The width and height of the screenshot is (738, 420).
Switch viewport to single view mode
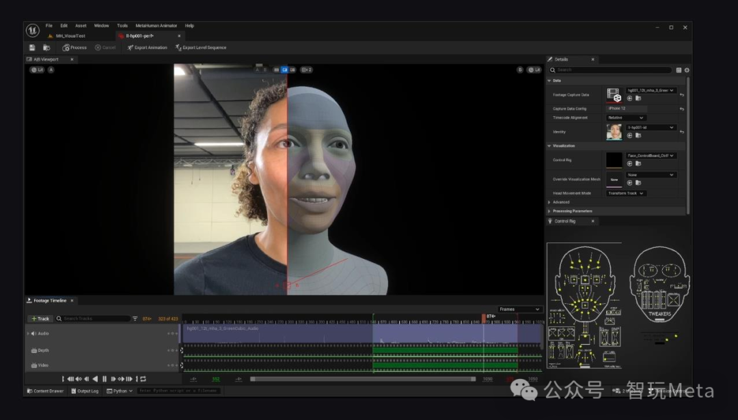point(276,70)
